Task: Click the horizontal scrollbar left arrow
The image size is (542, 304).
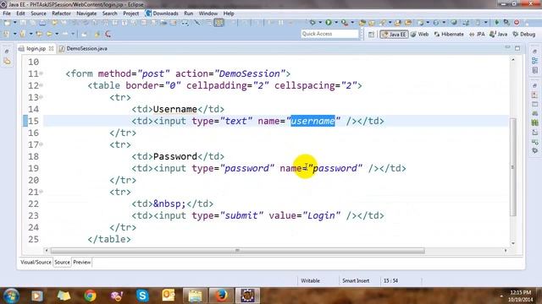Action: [47, 251]
